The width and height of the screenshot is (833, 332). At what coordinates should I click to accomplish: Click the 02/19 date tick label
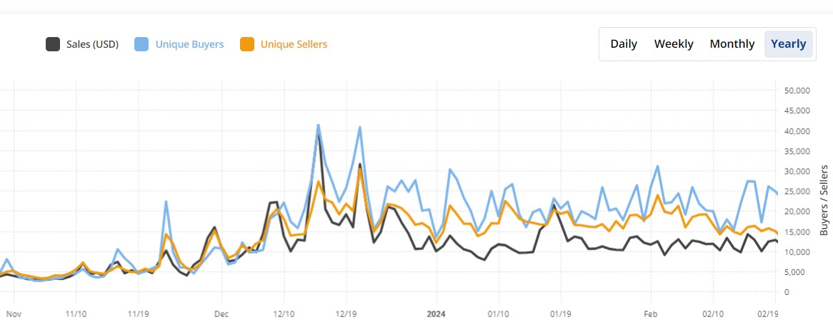(x=767, y=313)
